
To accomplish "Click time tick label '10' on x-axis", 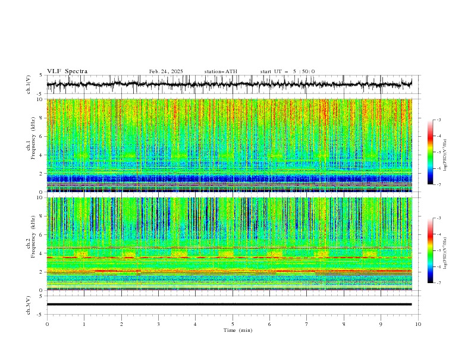I will pos(418,324).
